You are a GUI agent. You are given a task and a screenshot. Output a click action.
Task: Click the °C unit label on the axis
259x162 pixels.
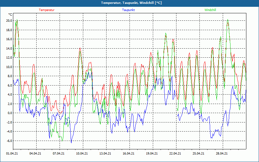[10, 15]
